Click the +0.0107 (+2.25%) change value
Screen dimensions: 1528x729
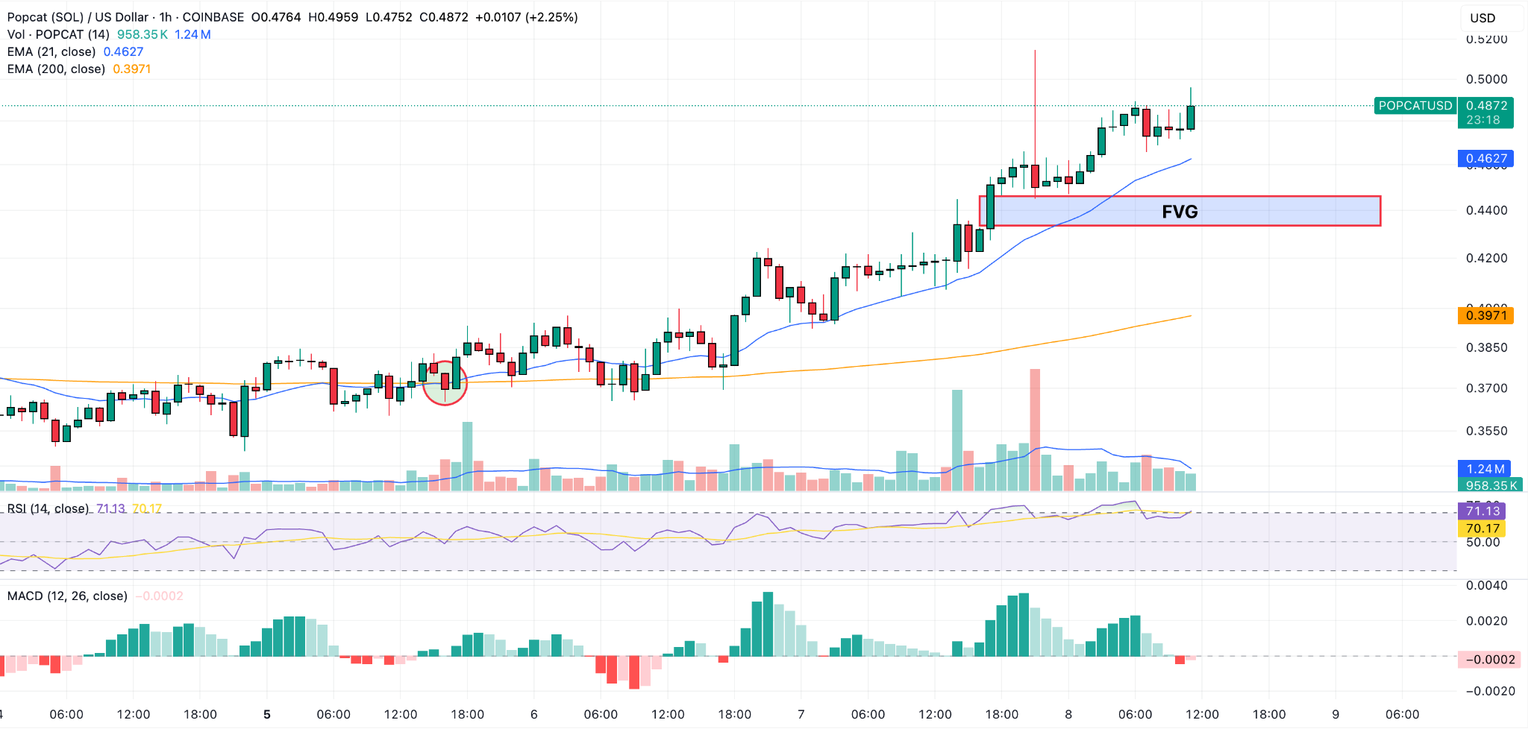click(x=527, y=17)
